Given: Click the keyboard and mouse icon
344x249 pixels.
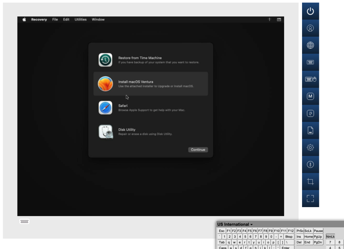Looking at the screenshot, I should coord(310,79).
